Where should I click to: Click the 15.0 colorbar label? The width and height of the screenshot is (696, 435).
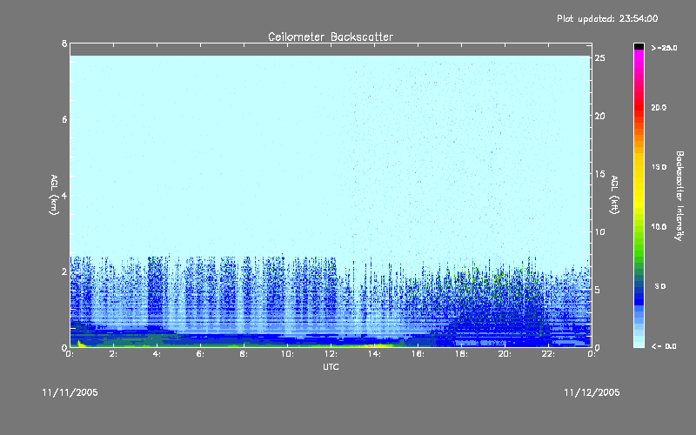[x=659, y=167]
